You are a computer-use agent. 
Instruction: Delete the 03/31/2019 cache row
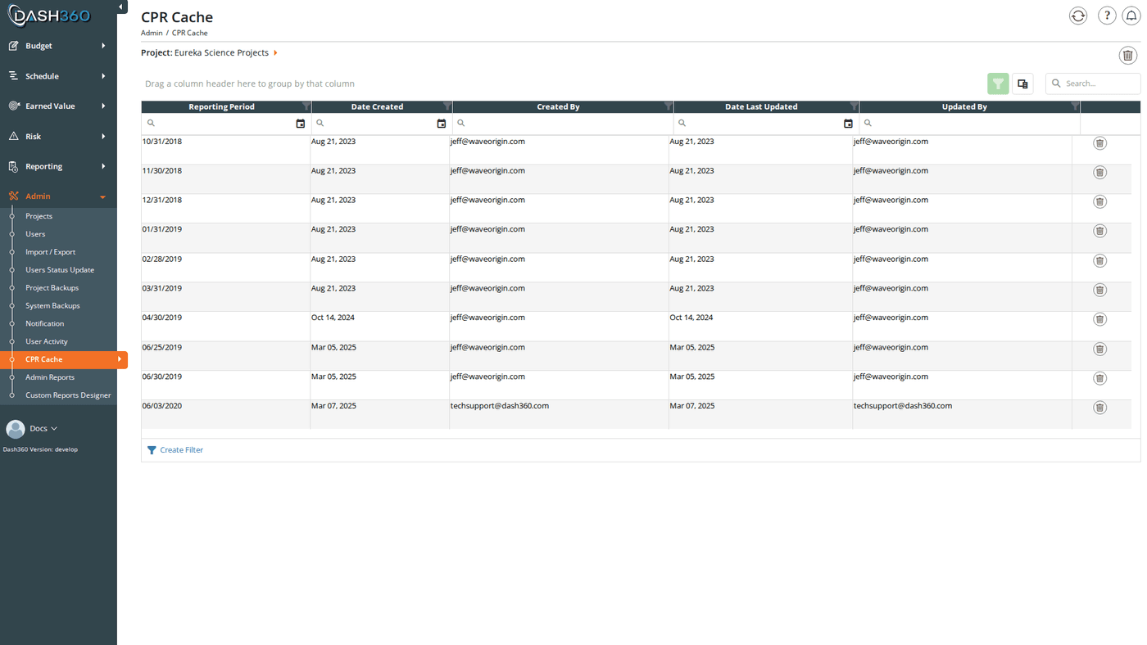point(1100,290)
